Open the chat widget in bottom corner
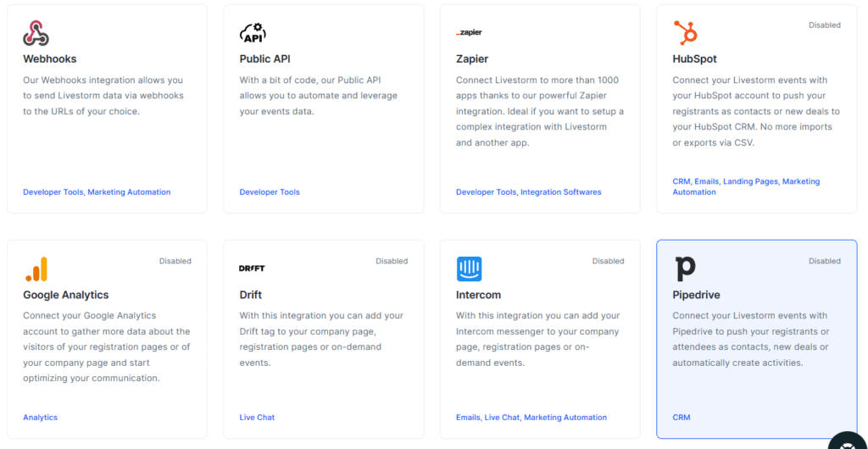This screenshot has height=449, width=868. pos(847,439)
